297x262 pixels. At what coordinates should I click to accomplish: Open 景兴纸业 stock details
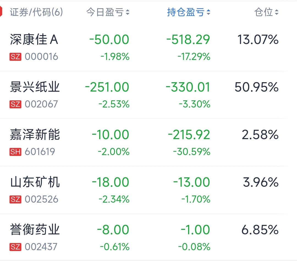144,95
